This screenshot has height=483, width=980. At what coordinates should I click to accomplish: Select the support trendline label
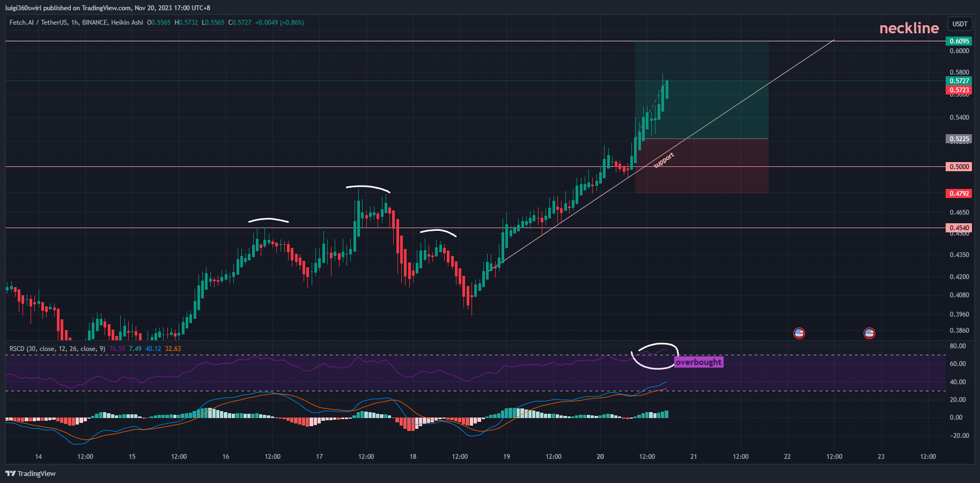664,160
